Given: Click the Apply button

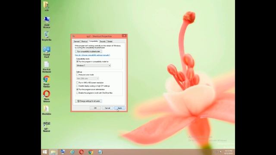Looking at the screenshot, I should [120, 108].
